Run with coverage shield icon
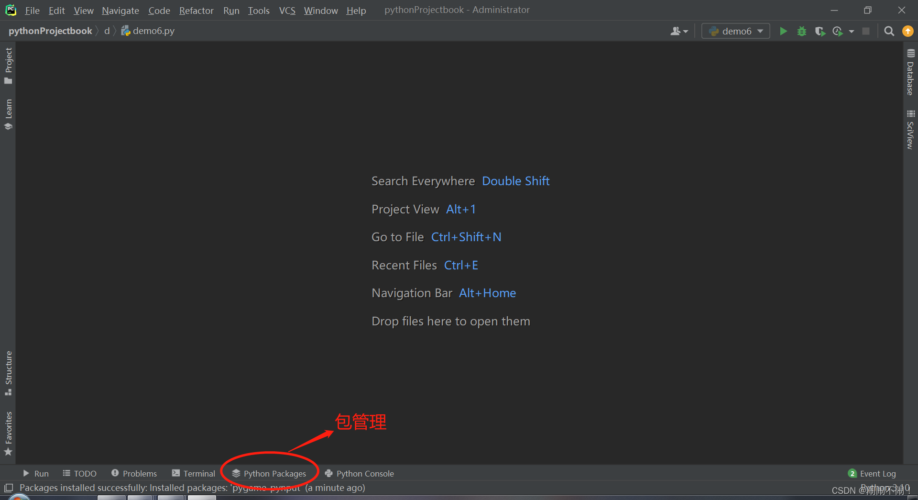 820,31
